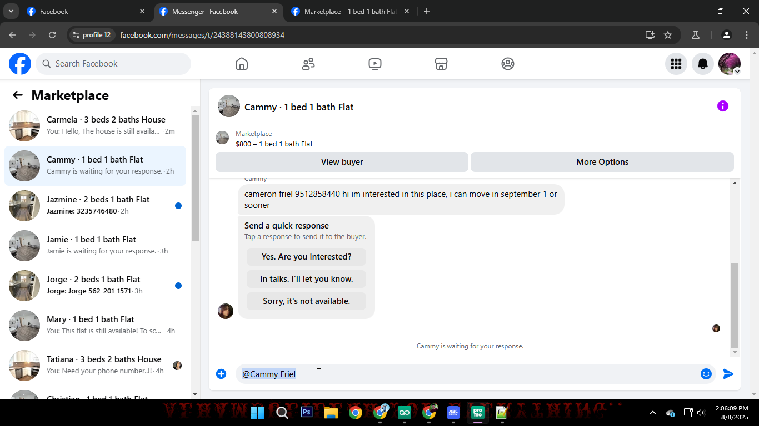Click the browser Reload icon
This screenshot has height=426, width=759.
[x=52, y=35]
